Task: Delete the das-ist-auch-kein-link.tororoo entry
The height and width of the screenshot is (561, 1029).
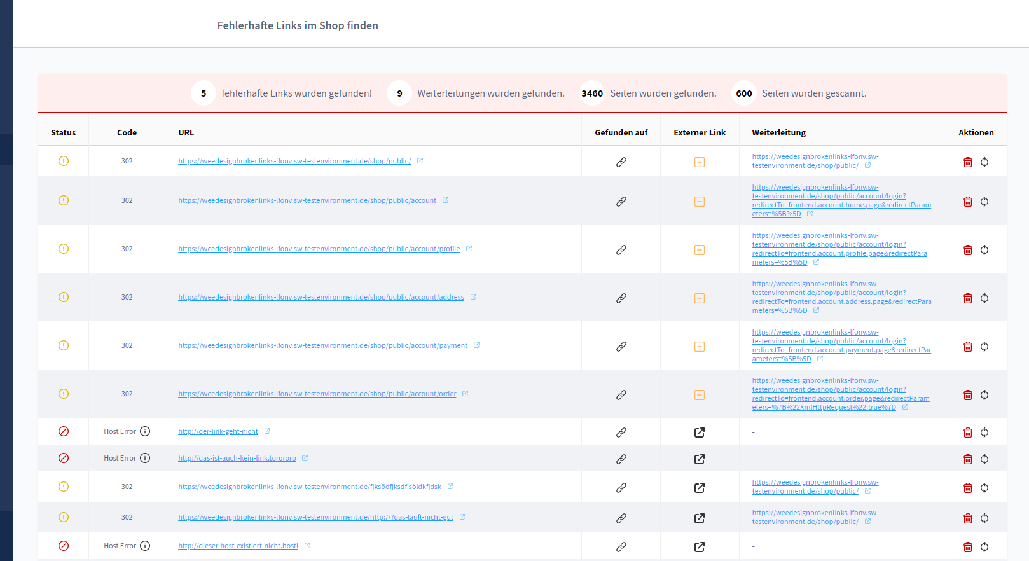Action: [968, 459]
